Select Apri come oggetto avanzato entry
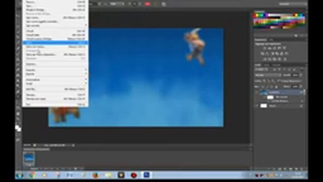The width and height of the screenshot is (323, 182). coord(55,22)
